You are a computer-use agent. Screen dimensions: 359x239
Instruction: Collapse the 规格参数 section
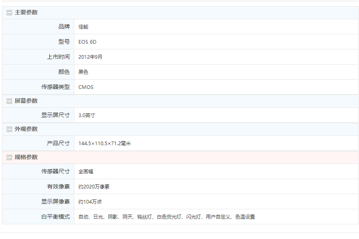(9, 157)
